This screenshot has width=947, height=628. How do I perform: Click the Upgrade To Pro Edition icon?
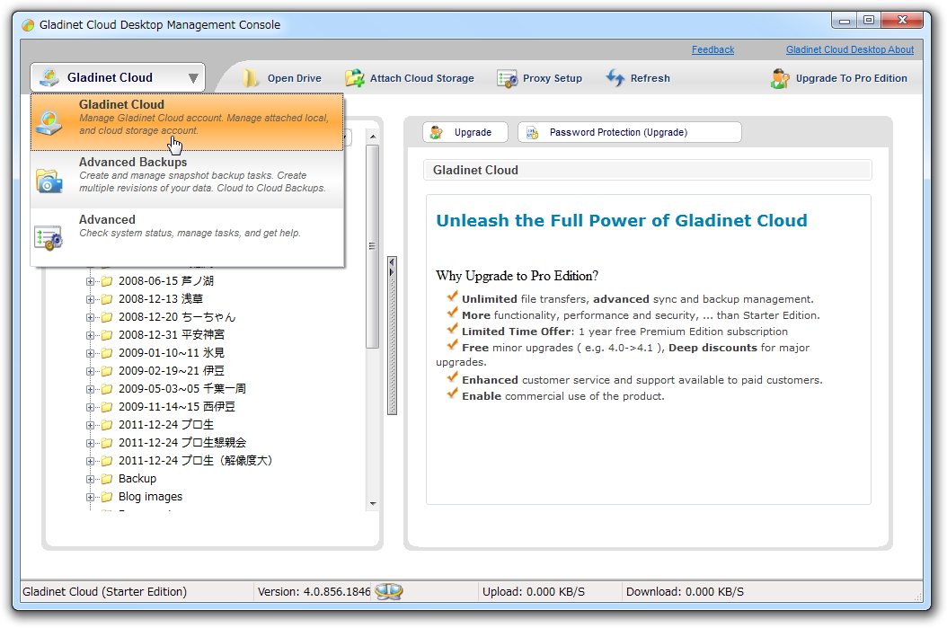point(780,78)
